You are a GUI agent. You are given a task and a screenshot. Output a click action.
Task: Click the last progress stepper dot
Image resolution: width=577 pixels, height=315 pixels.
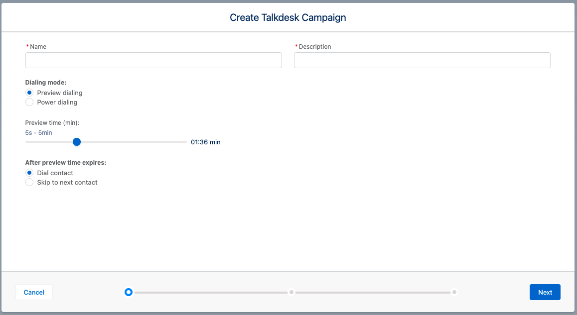click(x=454, y=292)
